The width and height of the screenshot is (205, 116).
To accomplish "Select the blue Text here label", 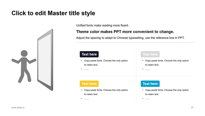I will [x=150, y=84].
